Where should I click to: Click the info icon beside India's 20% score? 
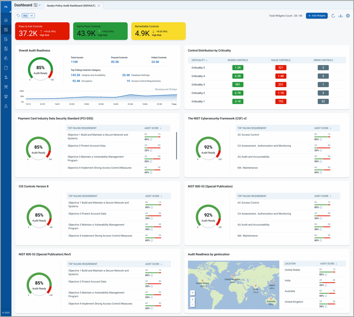coord(326,285)
